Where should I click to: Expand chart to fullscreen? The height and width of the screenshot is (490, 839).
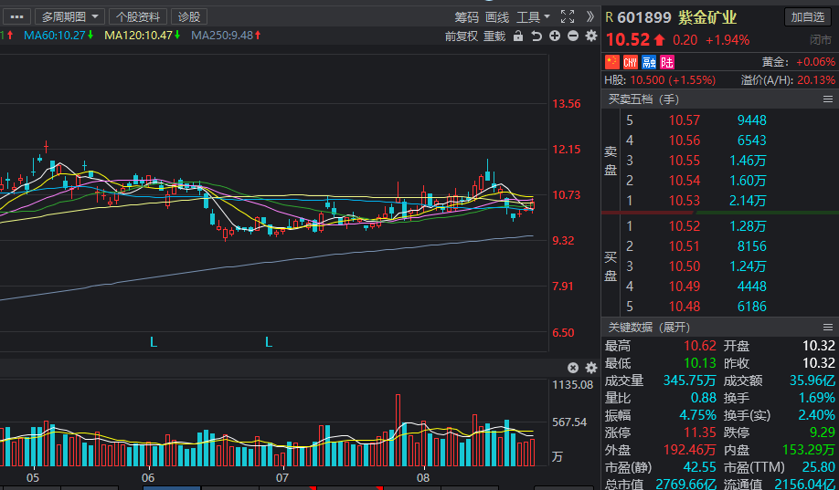point(568,16)
